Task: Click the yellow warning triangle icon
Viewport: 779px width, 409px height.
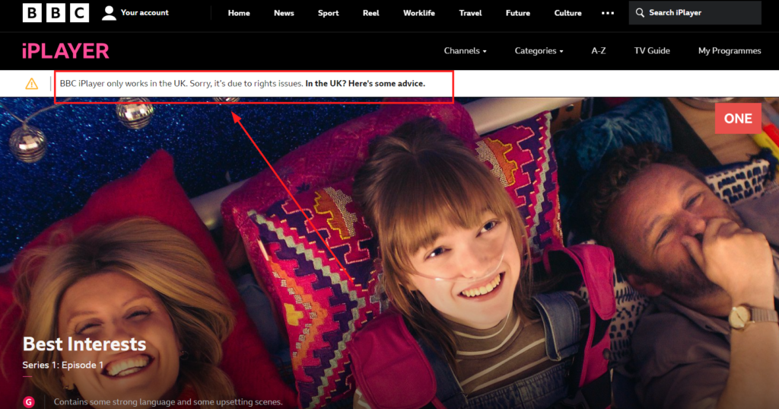Action: (32, 84)
